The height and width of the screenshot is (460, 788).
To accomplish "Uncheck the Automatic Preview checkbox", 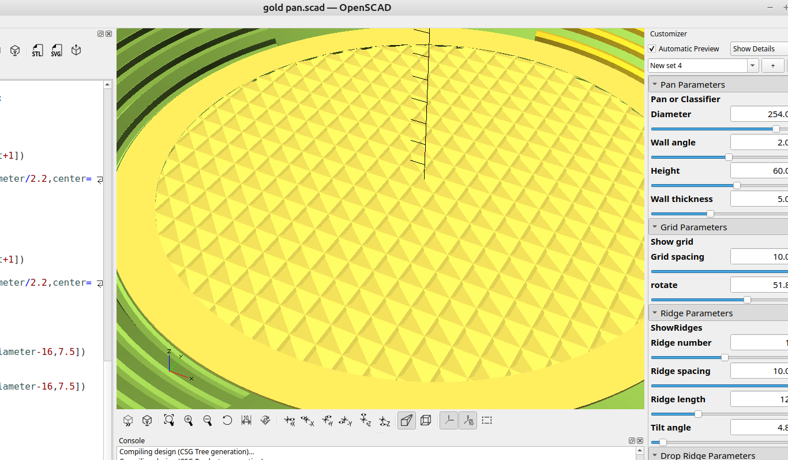I will pos(652,49).
